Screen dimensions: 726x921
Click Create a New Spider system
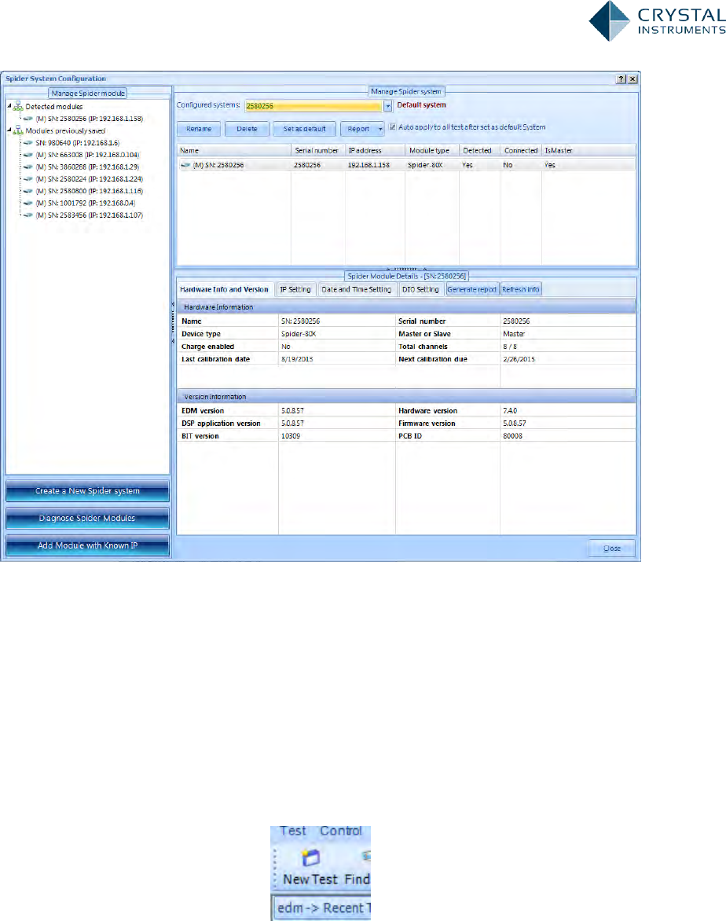(x=87, y=491)
